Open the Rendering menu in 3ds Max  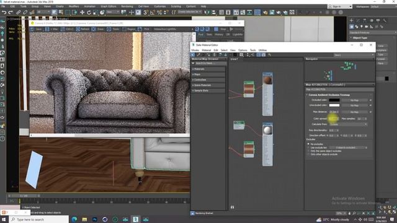127,6
